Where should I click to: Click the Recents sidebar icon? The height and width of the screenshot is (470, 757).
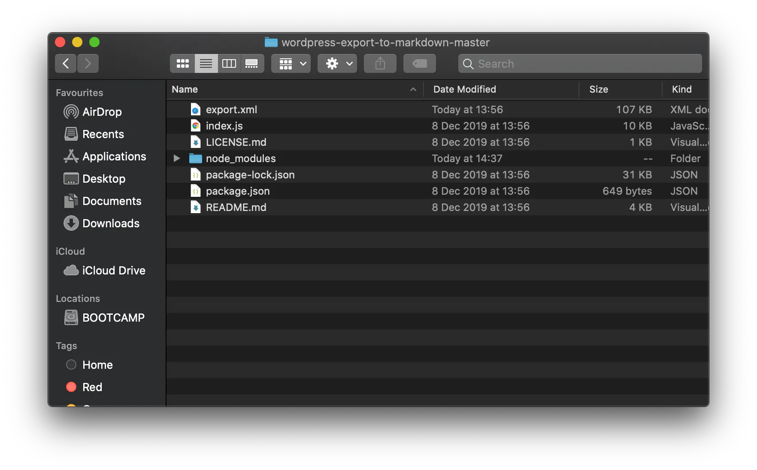[x=71, y=134]
